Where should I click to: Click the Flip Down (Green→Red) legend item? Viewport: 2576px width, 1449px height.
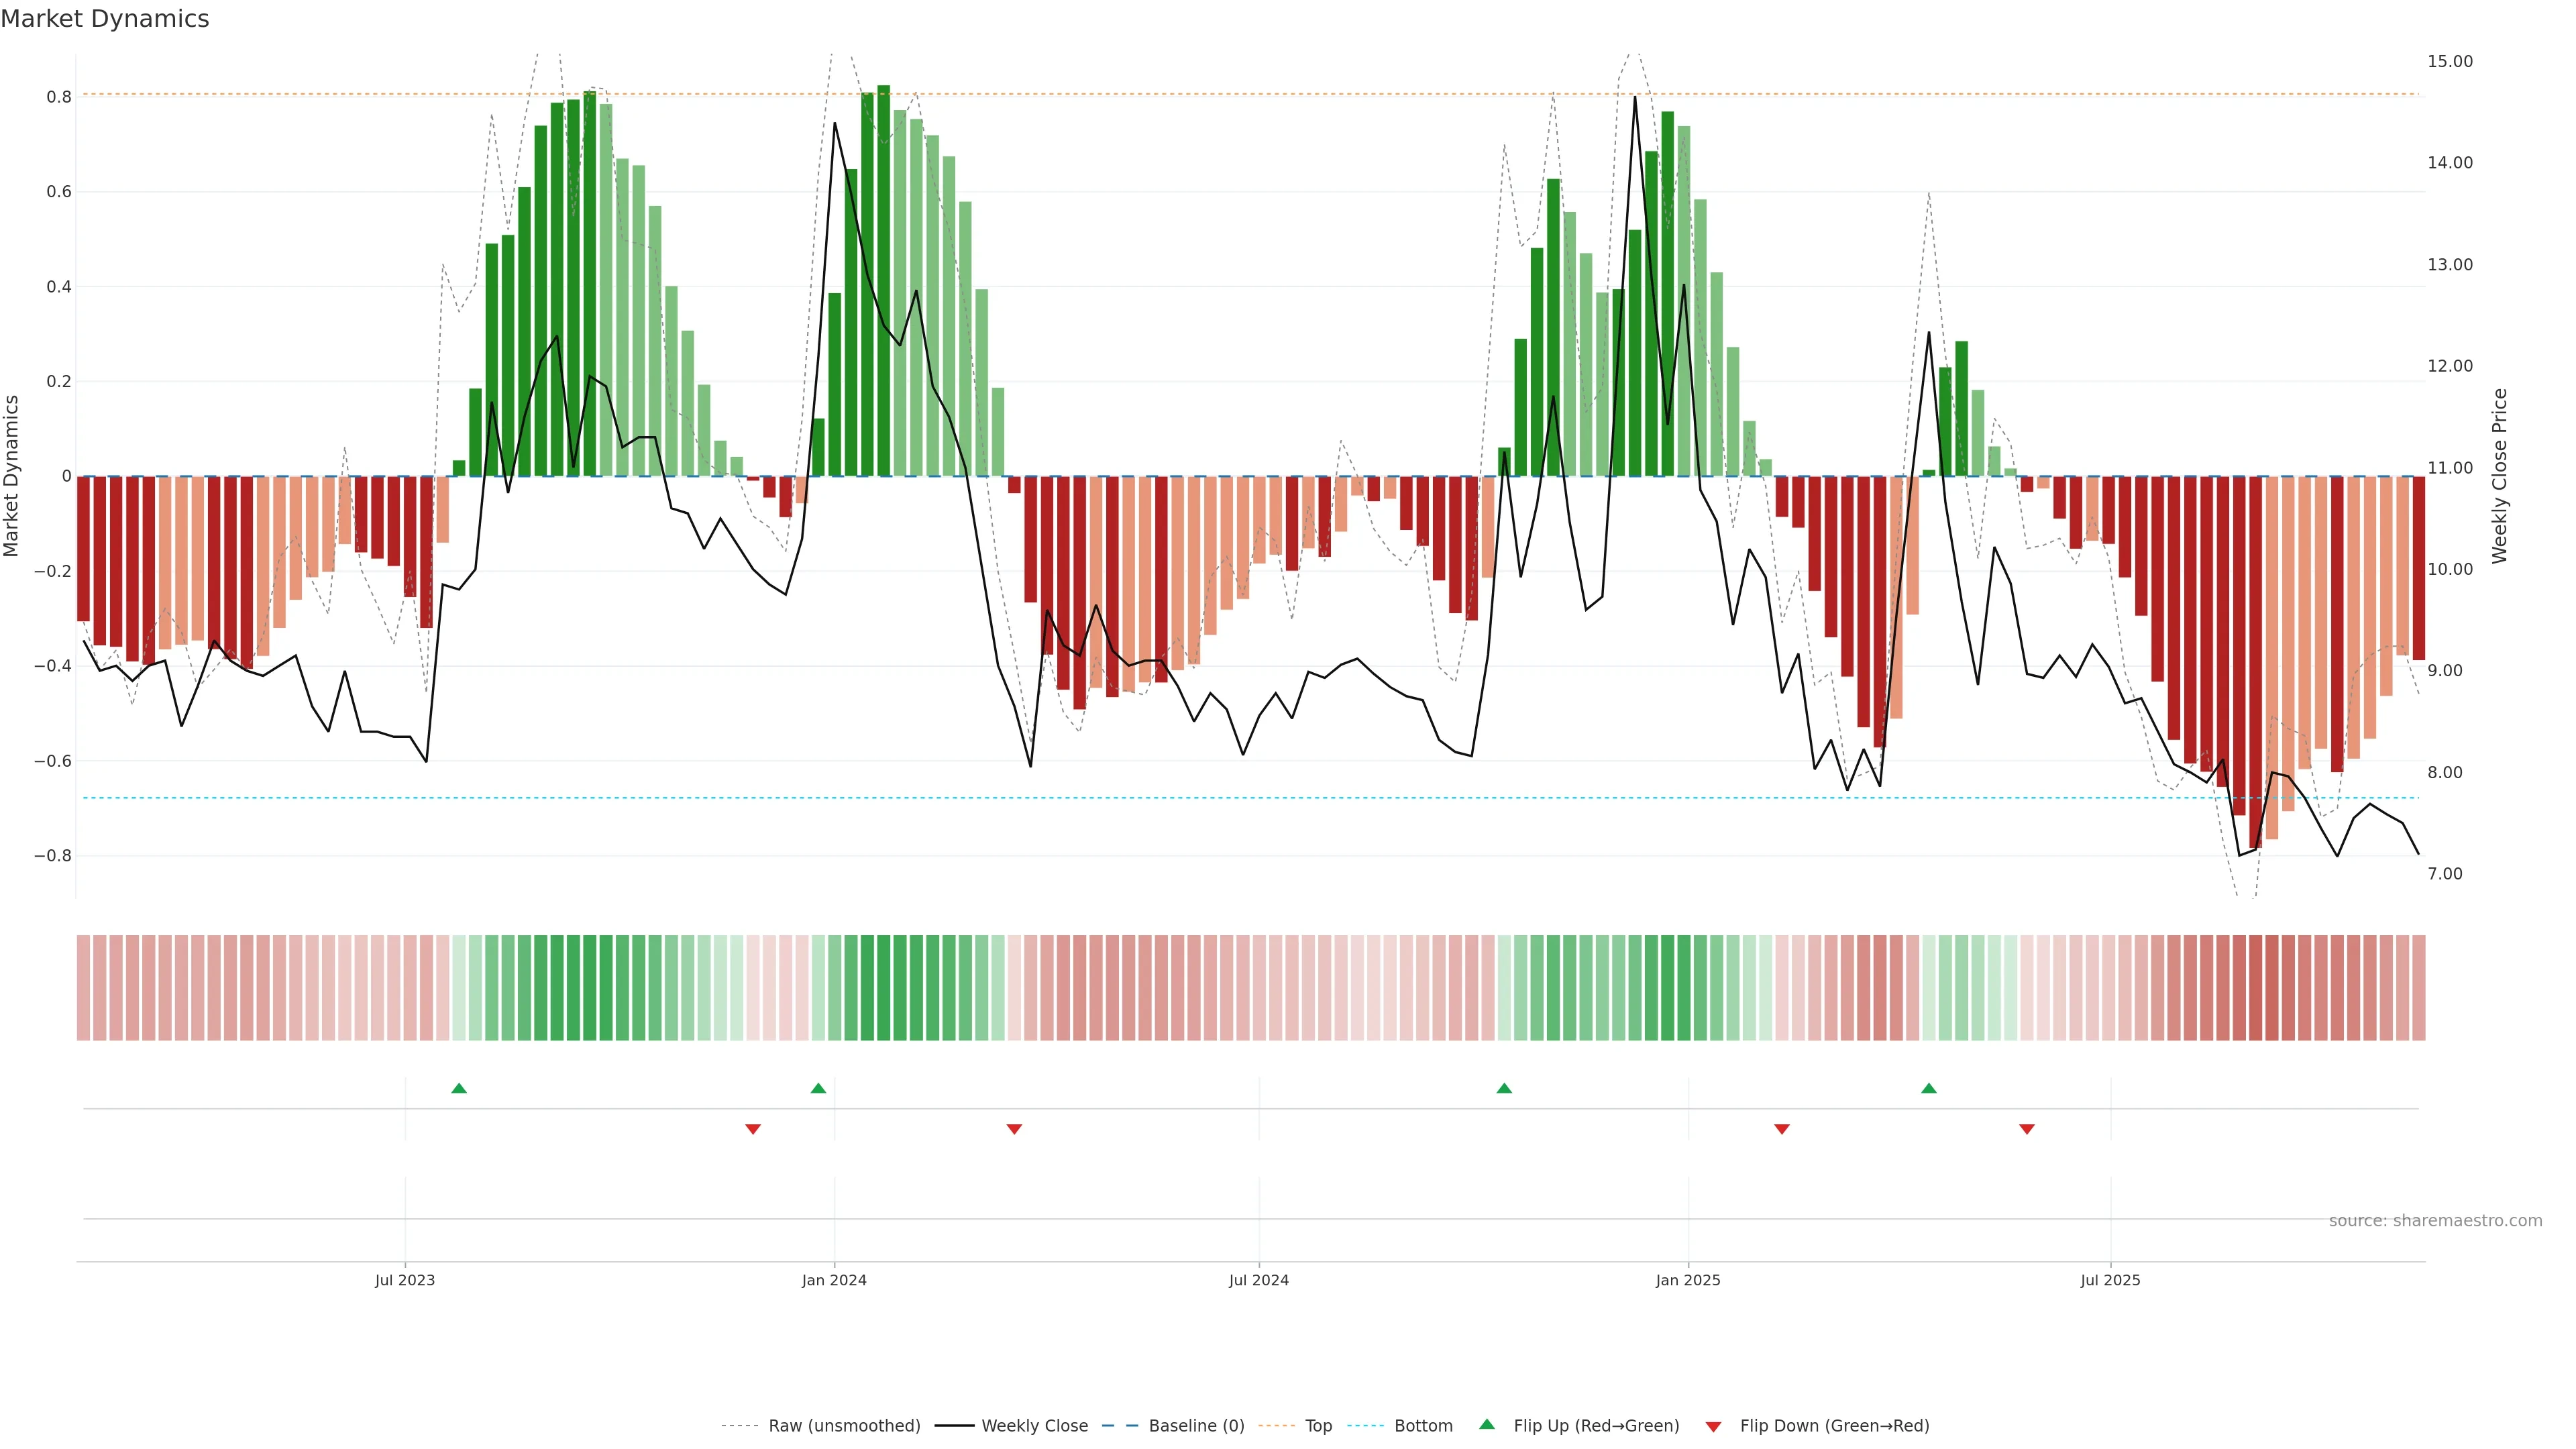point(1834,1426)
